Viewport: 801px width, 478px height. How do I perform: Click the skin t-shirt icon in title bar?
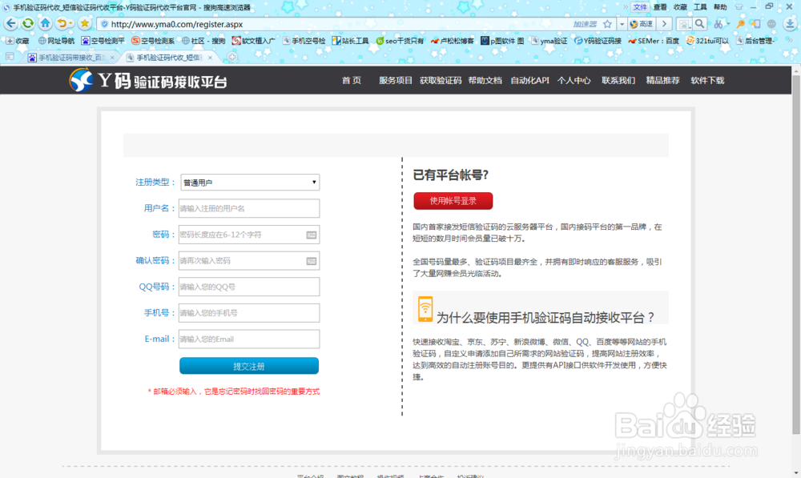pos(739,7)
